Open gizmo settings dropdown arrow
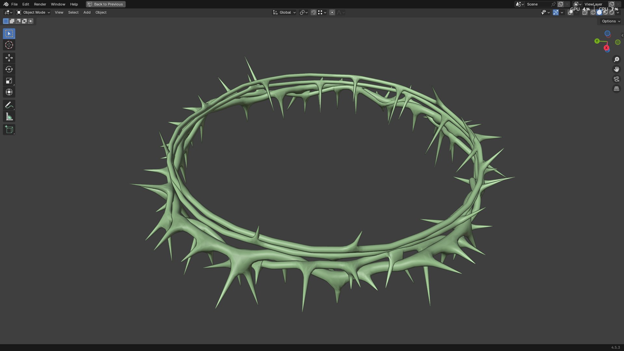 click(562, 12)
